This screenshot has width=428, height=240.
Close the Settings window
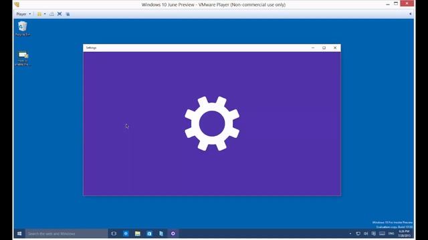[x=335, y=48]
